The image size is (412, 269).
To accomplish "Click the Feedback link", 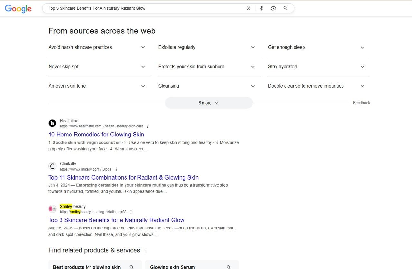I will [361, 103].
